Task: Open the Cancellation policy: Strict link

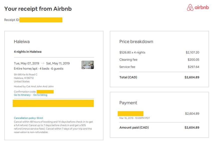Action: pos(28,118)
